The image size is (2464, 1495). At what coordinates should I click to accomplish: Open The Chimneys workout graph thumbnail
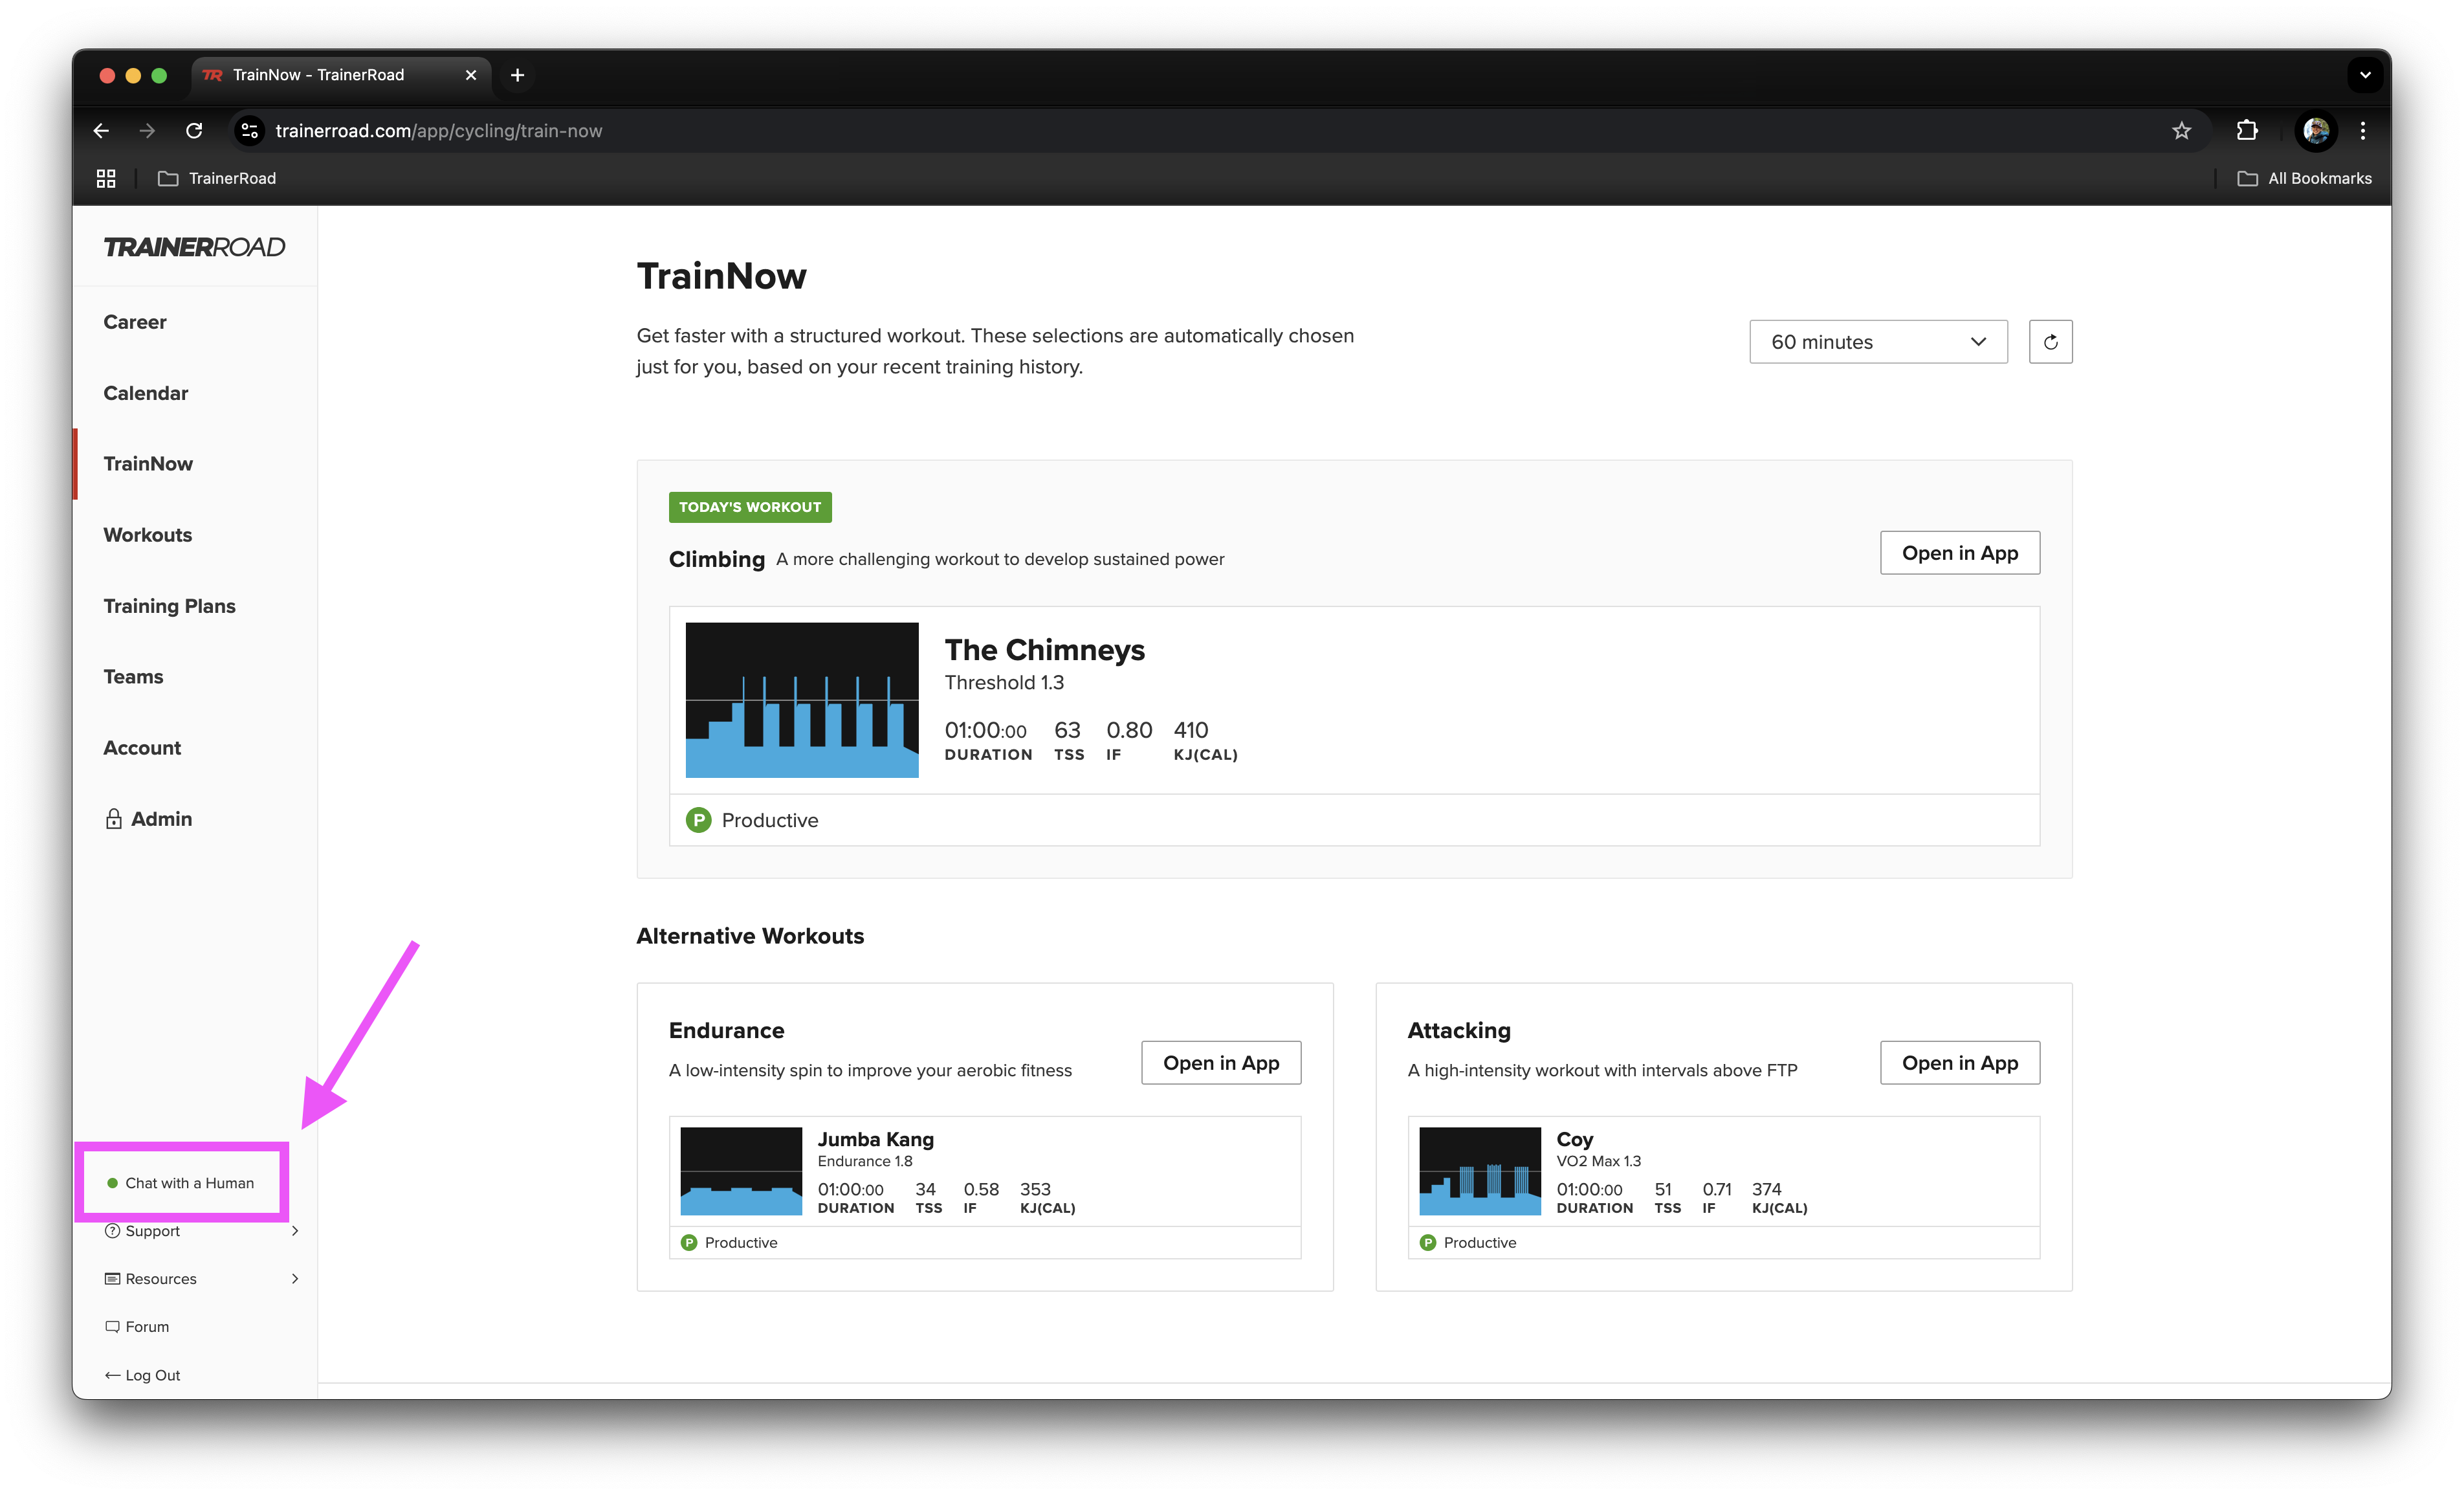801,700
